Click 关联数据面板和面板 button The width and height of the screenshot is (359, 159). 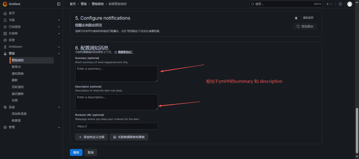click(129, 137)
